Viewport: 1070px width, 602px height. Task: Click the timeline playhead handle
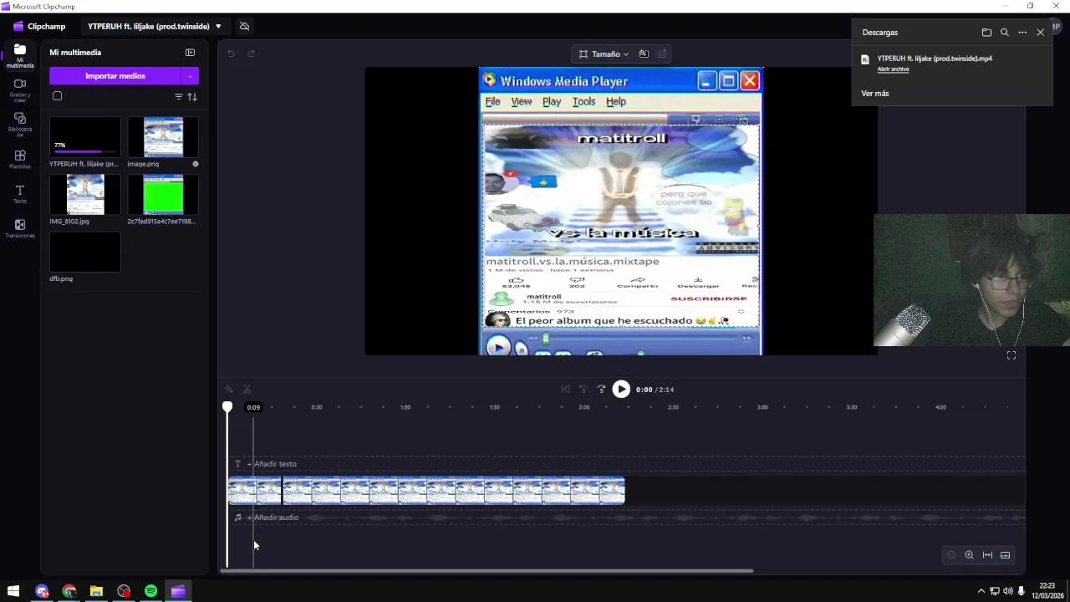pyautogui.click(x=227, y=407)
